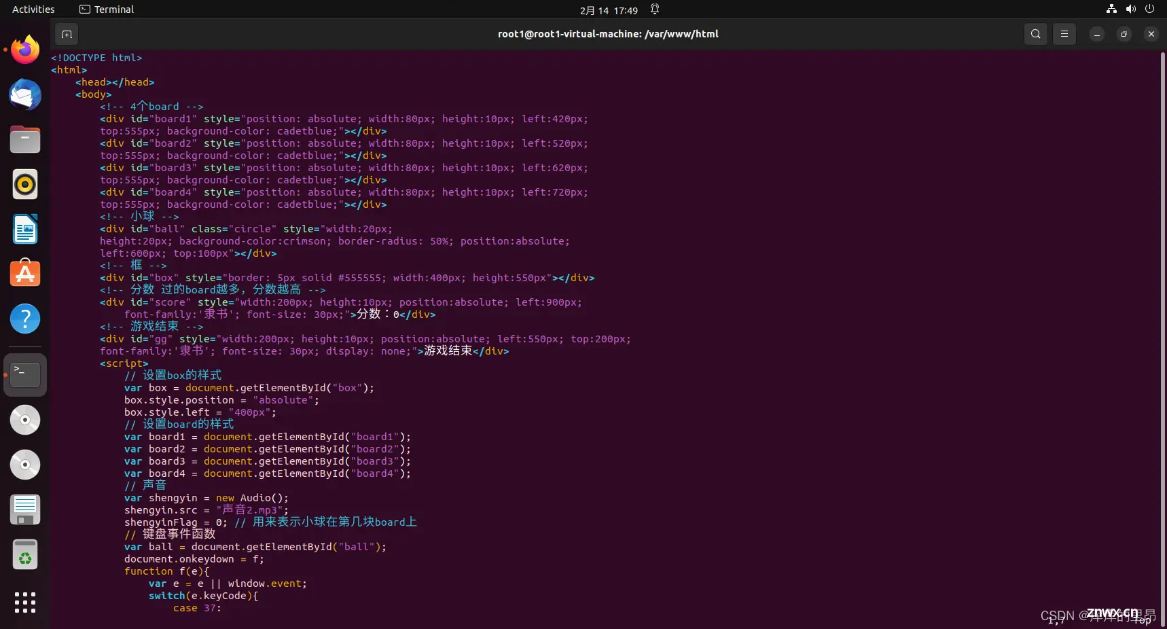The height and width of the screenshot is (629, 1167).
Task: Restore the terminal window size
Action: [x=1124, y=34]
